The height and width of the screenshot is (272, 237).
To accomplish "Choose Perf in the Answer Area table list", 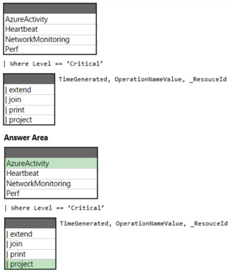I will 51,194.
